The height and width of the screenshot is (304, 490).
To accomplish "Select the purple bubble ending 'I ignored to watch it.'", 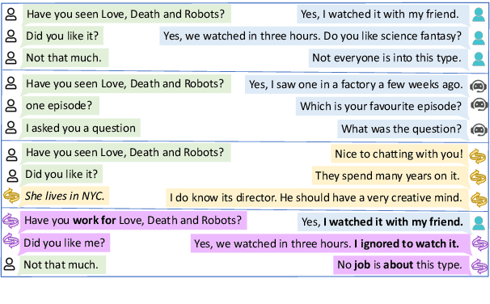I will point(331,243).
